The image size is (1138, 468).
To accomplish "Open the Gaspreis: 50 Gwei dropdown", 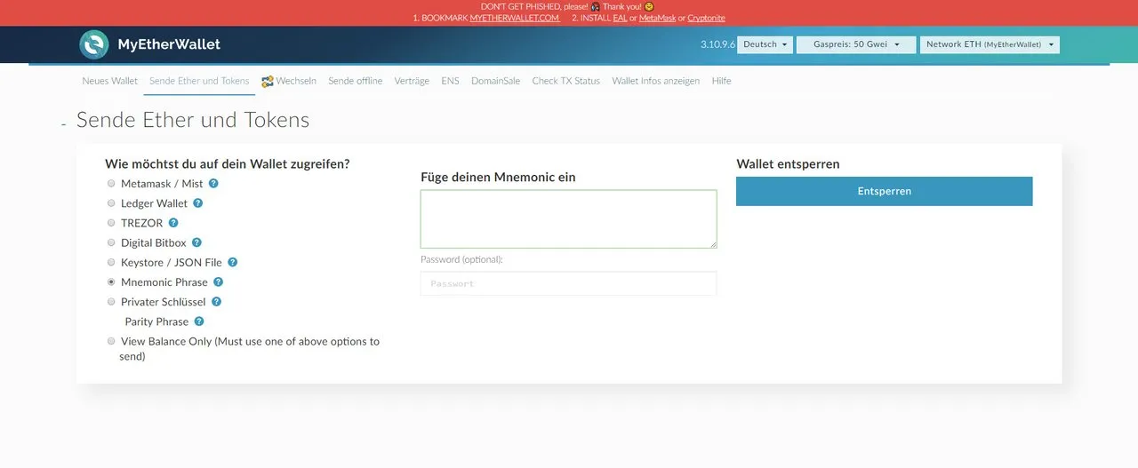I will (x=856, y=44).
